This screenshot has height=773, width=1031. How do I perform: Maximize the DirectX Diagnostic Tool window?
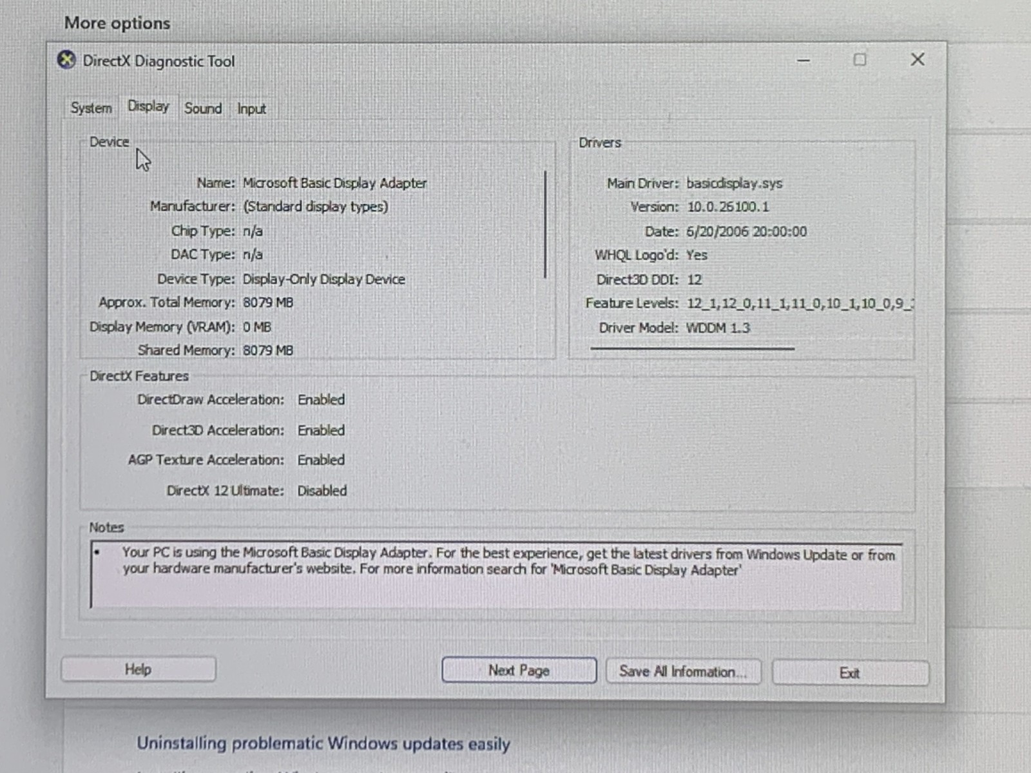pos(860,60)
